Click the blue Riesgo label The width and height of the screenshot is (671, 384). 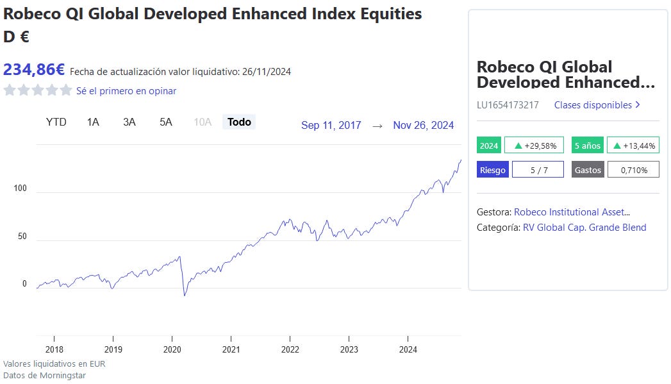[493, 170]
